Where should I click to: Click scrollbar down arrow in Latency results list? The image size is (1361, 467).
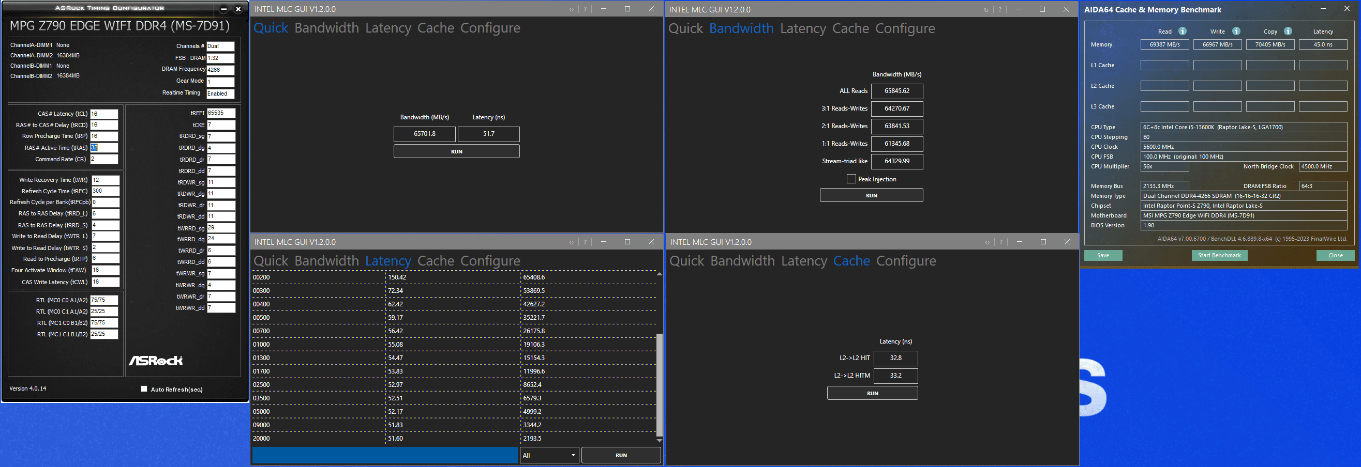pos(659,440)
